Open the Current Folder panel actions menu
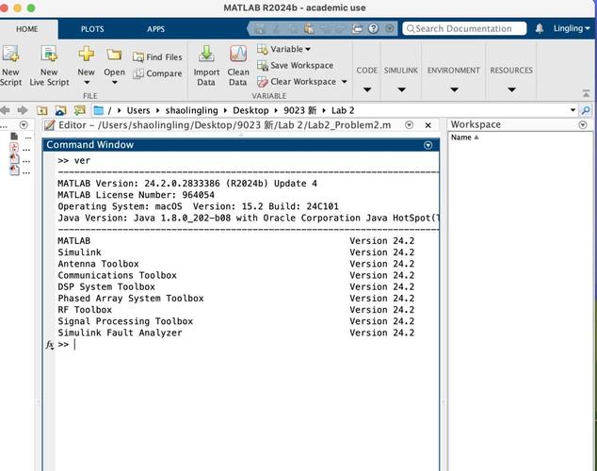The image size is (597, 471). 24,125
